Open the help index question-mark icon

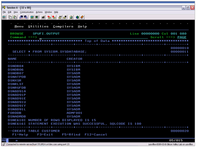click(82, 17)
